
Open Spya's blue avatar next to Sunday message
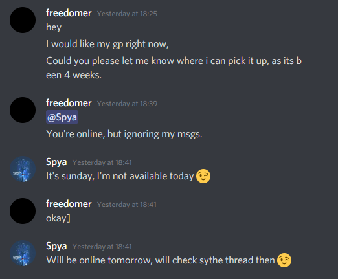pyautogui.click(x=23, y=169)
